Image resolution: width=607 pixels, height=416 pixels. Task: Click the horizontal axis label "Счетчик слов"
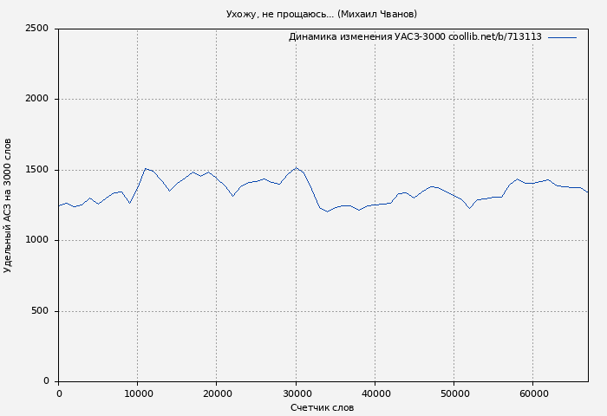tap(322, 407)
